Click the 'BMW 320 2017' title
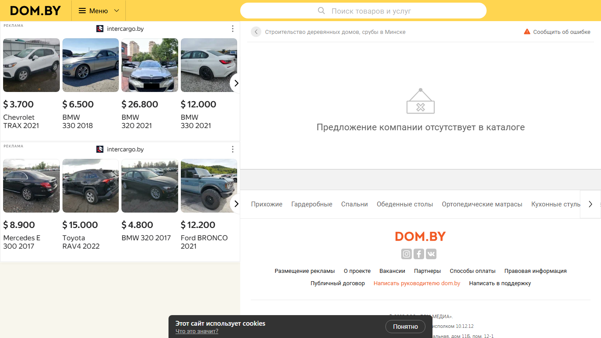The width and height of the screenshot is (601, 338). (x=146, y=238)
